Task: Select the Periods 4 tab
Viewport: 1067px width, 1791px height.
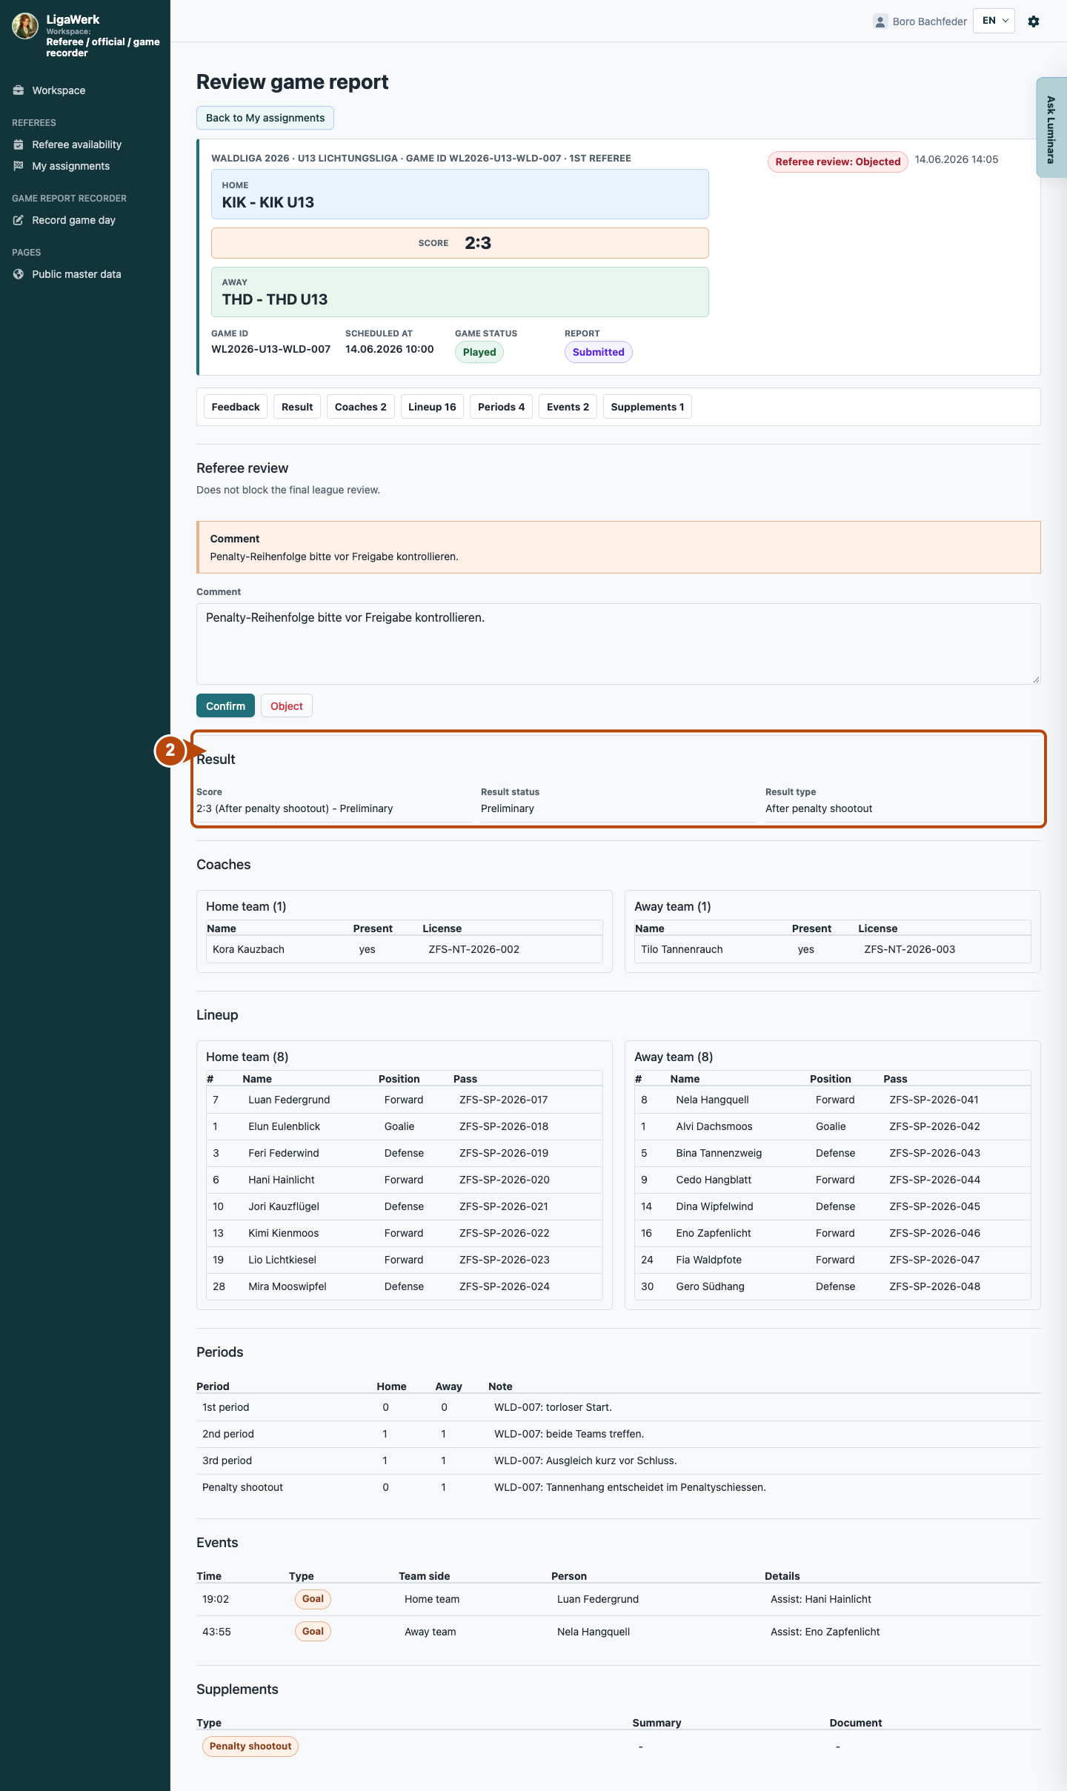Action: click(x=501, y=407)
